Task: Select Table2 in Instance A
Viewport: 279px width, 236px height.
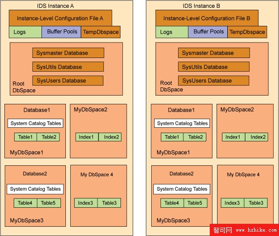Action: point(48,137)
